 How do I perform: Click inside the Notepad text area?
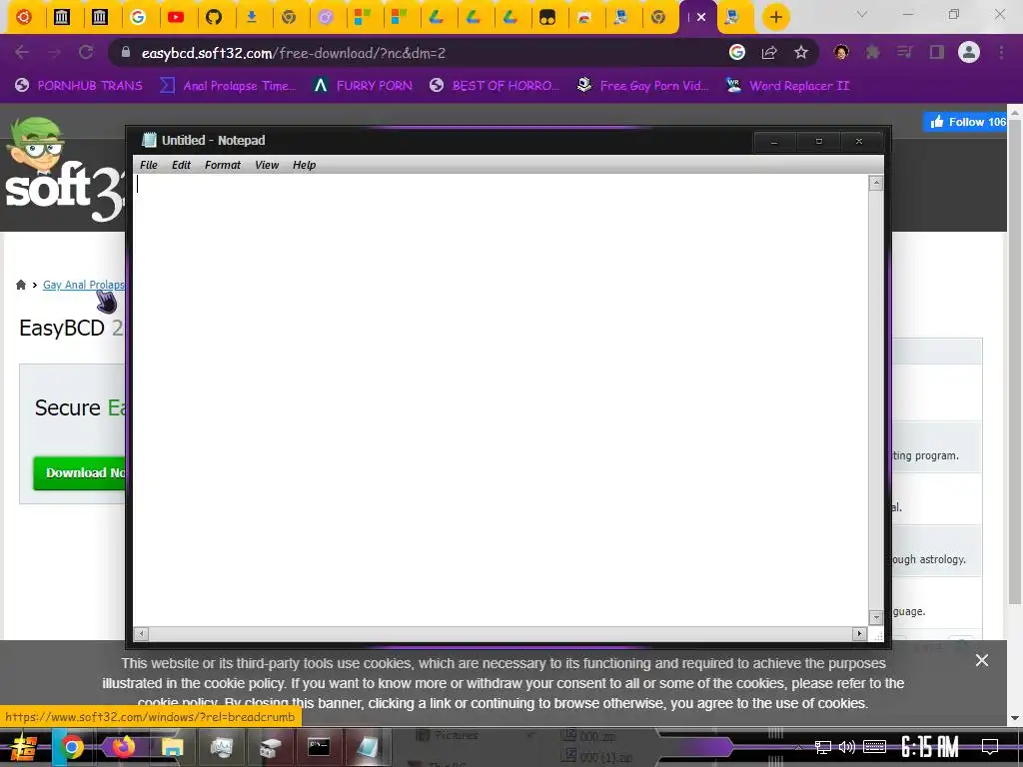click(501, 399)
